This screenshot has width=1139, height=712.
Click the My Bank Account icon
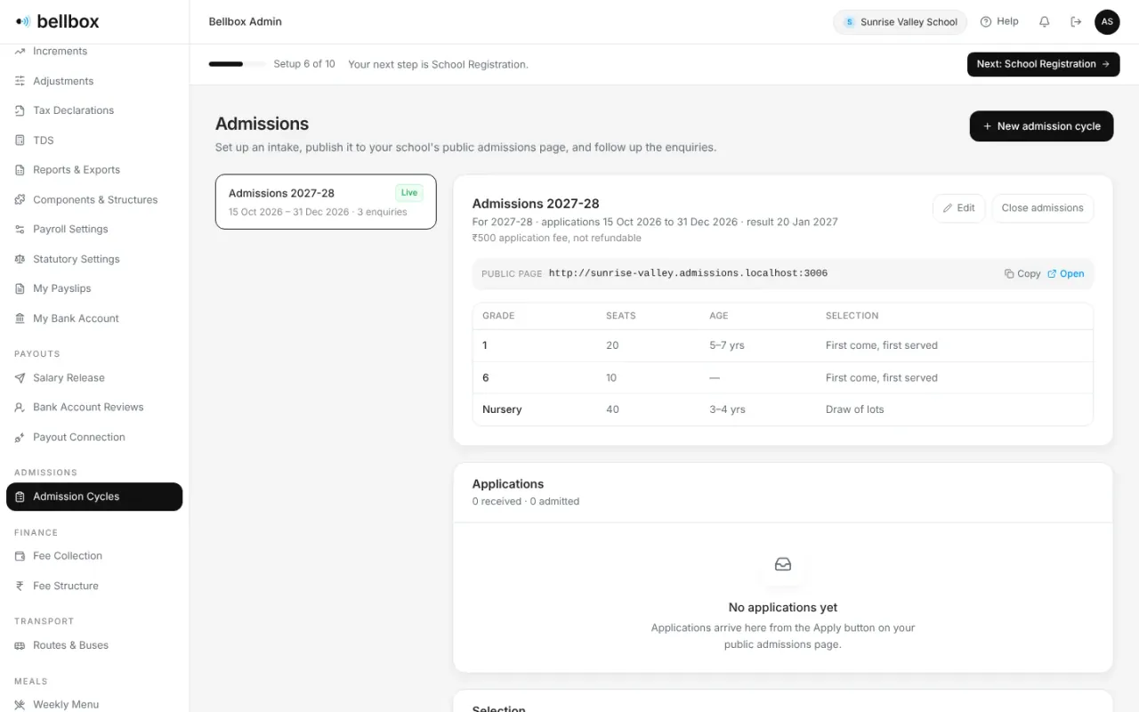coord(20,319)
